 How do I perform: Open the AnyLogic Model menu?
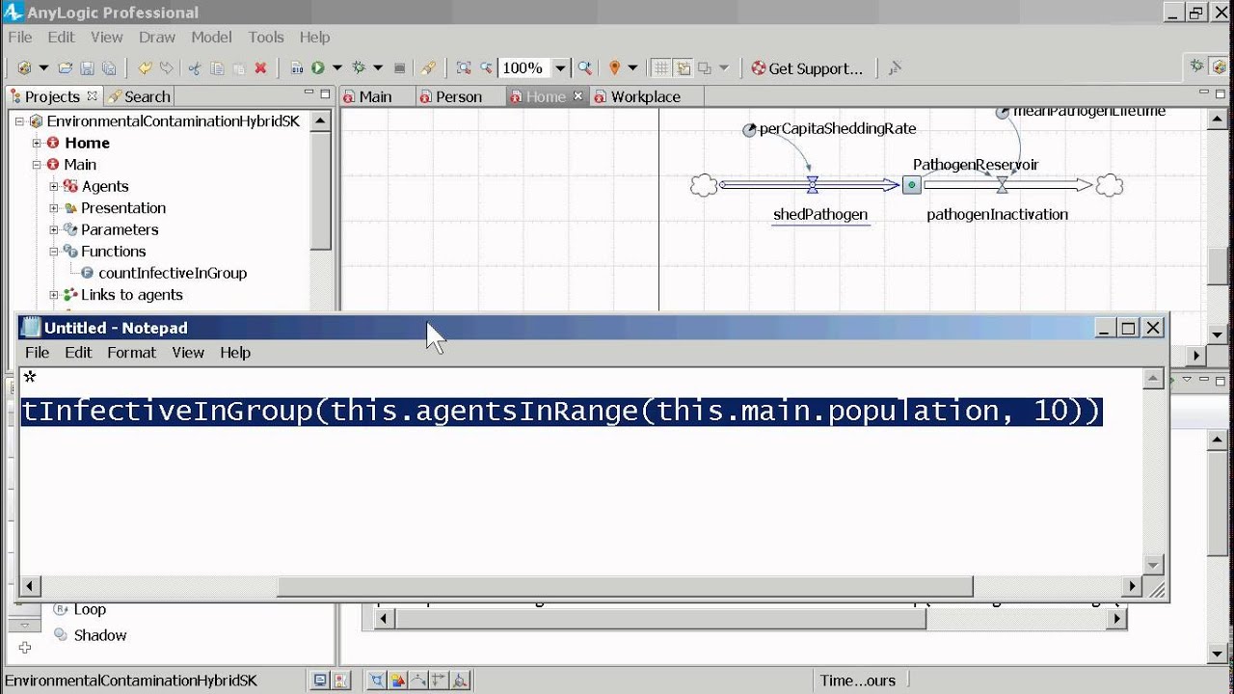point(211,37)
